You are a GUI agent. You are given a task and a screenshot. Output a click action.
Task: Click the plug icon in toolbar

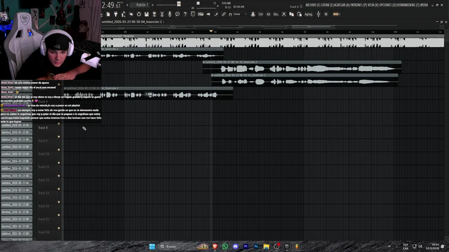click(x=116, y=14)
